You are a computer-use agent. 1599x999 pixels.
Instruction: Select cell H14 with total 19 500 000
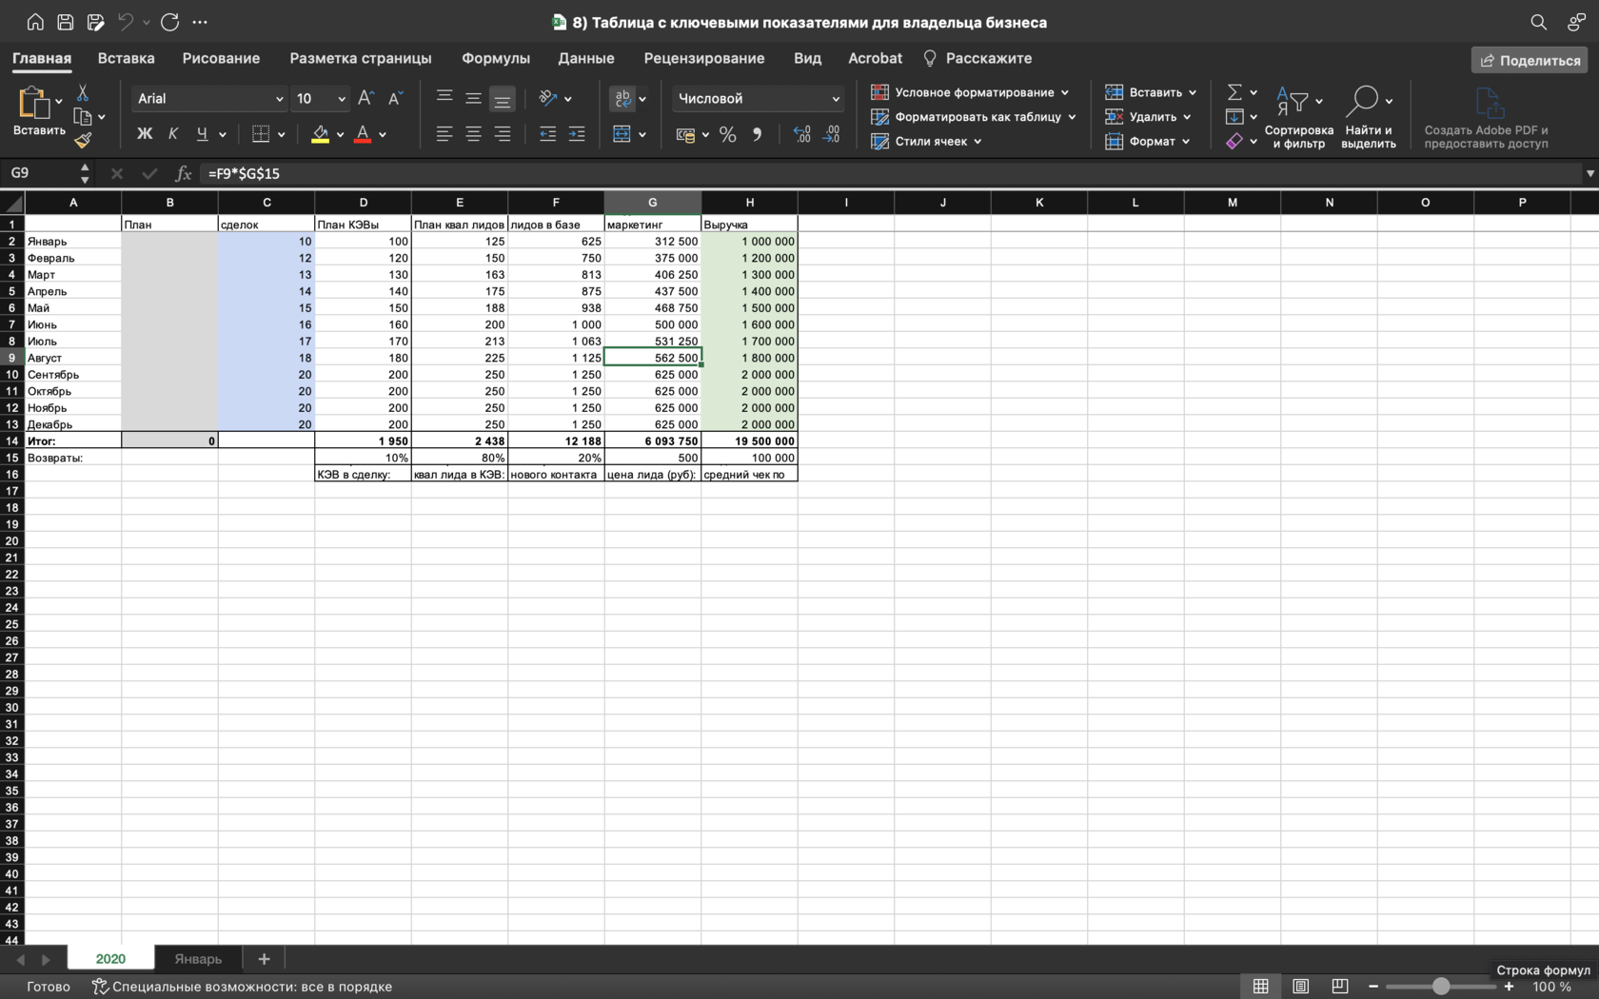click(x=749, y=441)
